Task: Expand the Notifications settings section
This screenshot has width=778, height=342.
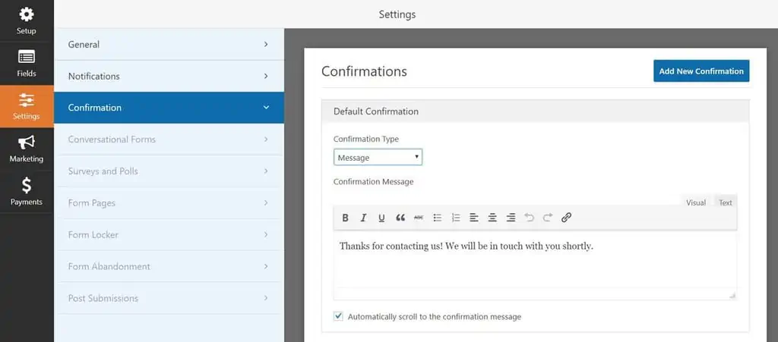Action: tap(169, 77)
